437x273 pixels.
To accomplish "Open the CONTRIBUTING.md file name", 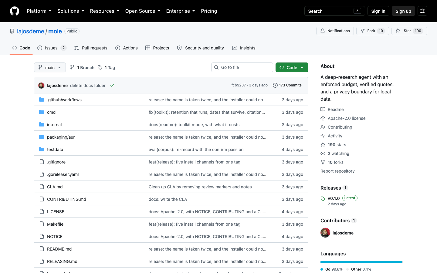I will tap(66, 199).
